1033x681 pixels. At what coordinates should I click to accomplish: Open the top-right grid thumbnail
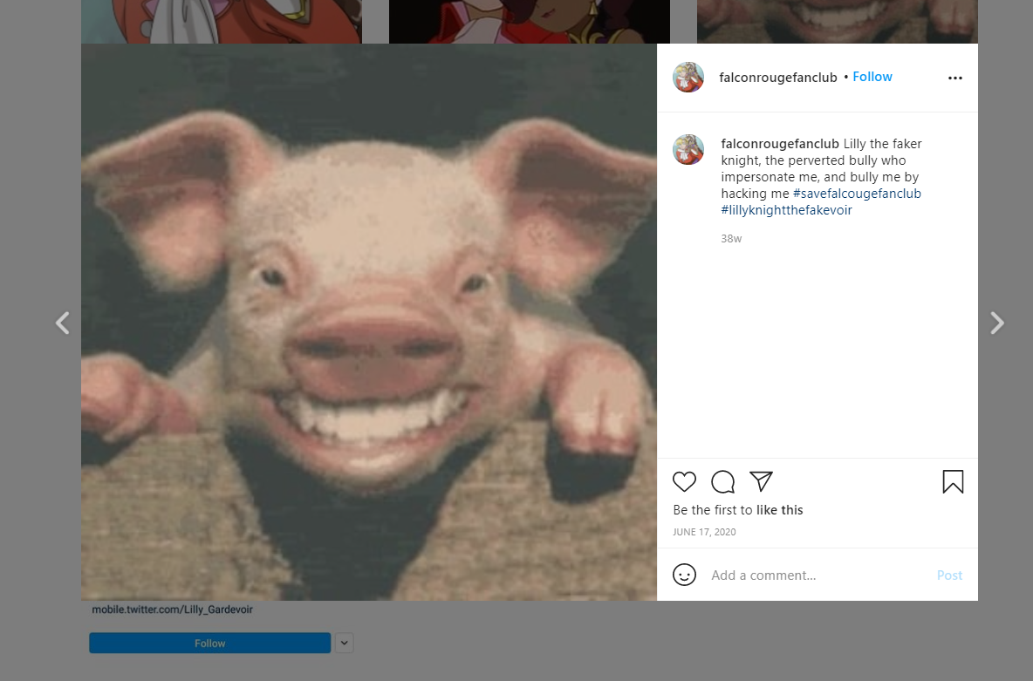point(838,21)
